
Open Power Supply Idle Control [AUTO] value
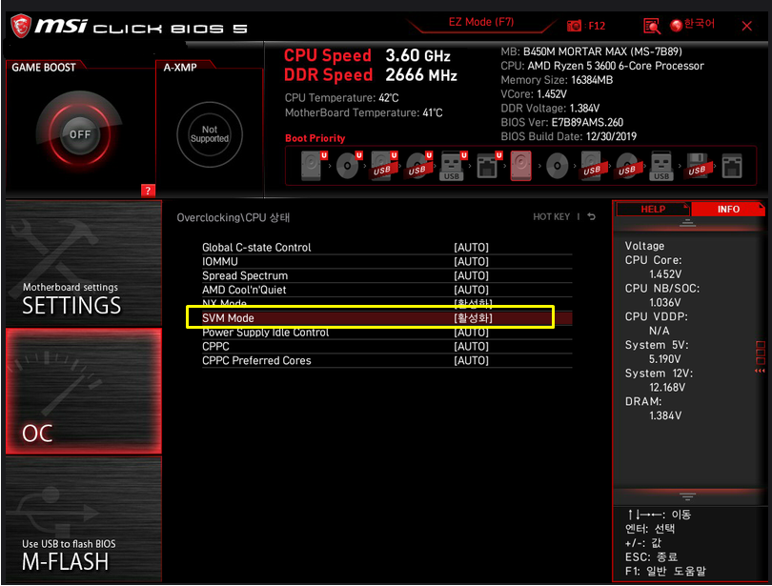471,333
